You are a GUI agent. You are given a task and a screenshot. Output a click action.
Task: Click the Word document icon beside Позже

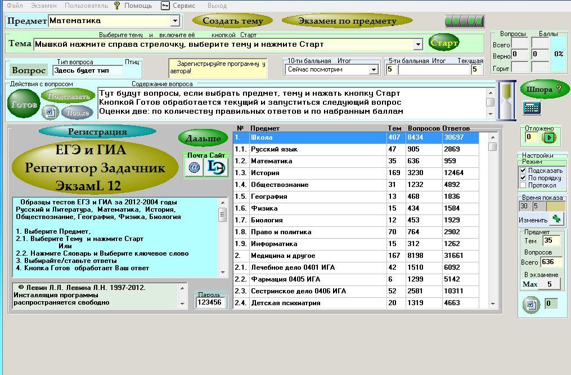click(50, 112)
